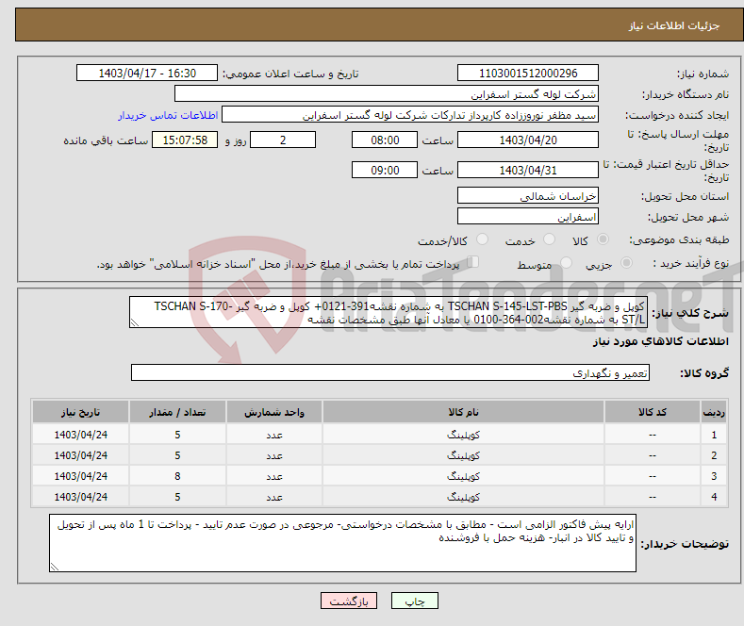Screen dimensions: 744x626
Task: Click کوپلینگ in row 3
Action: [x=463, y=476]
